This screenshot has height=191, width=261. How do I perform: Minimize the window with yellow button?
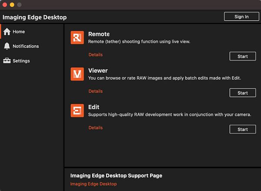[12, 4]
